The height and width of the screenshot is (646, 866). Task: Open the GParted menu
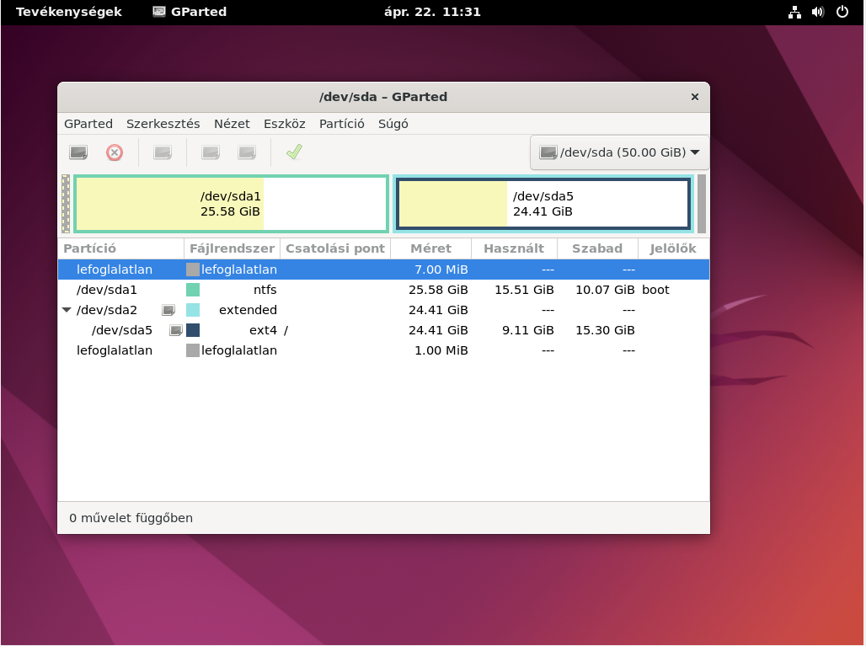click(88, 124)
